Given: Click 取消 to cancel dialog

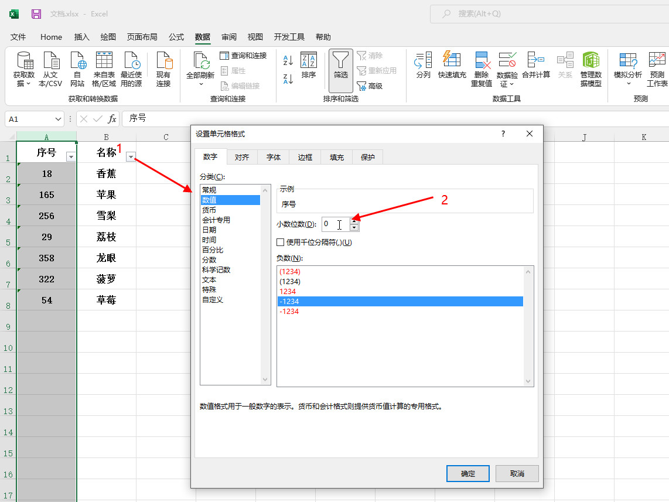Looking at the screenshot, I should tap(517, 473).
